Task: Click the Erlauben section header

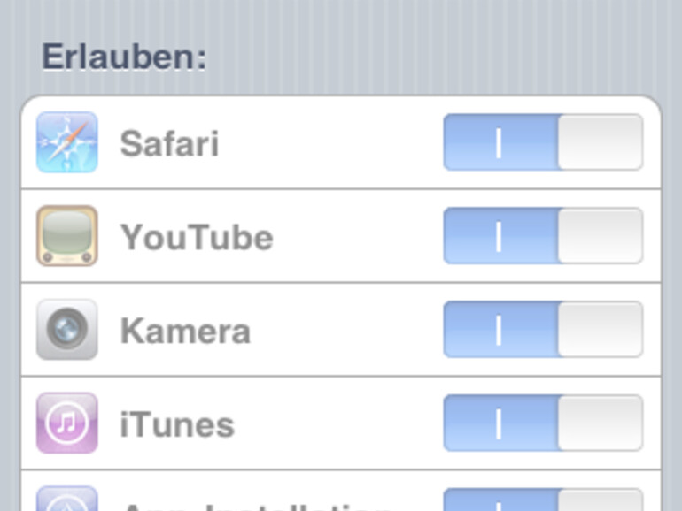Action: [x=124, y=57]
